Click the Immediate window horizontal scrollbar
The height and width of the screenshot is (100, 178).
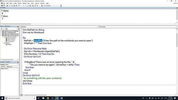pyautogui.click(x=88, y=24)
